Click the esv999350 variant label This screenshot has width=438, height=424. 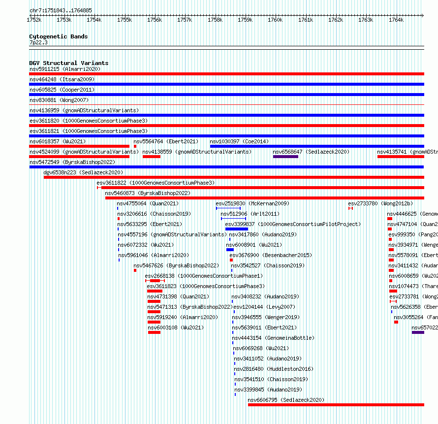pyautogui.click(x=413, y=234)
